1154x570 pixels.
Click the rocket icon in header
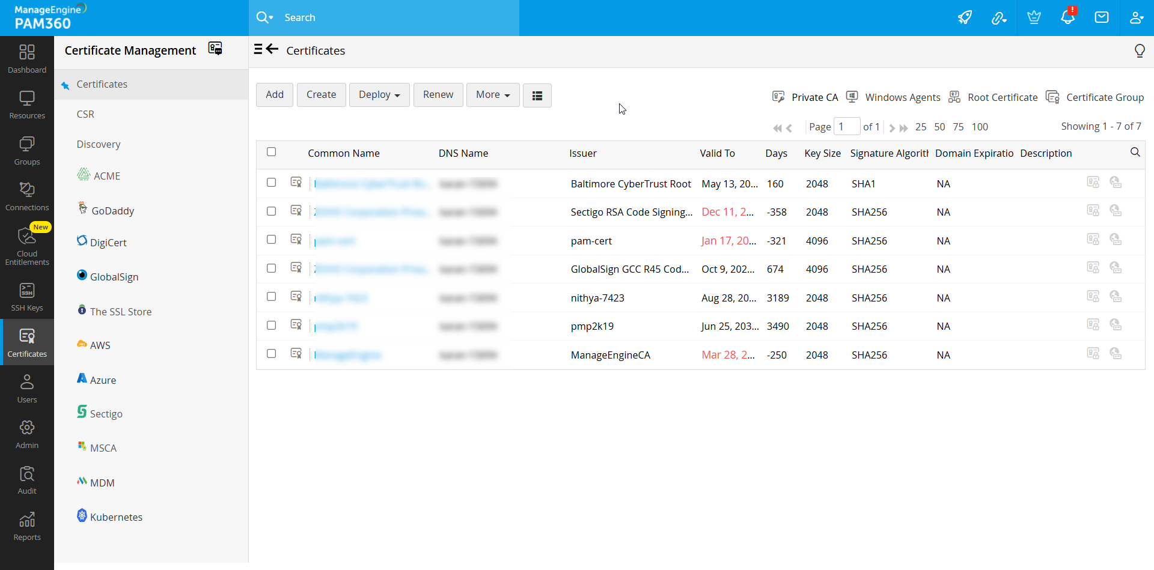click(965, 17)
